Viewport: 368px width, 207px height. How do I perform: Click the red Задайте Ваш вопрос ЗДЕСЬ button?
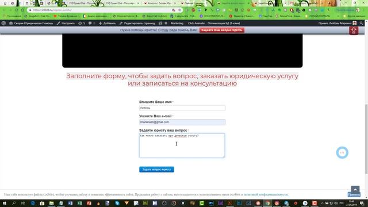[222, 30]
